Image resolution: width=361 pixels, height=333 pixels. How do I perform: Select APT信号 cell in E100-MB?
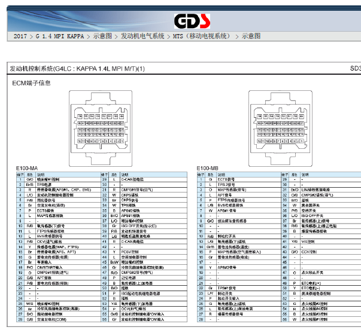pos(248,195)
